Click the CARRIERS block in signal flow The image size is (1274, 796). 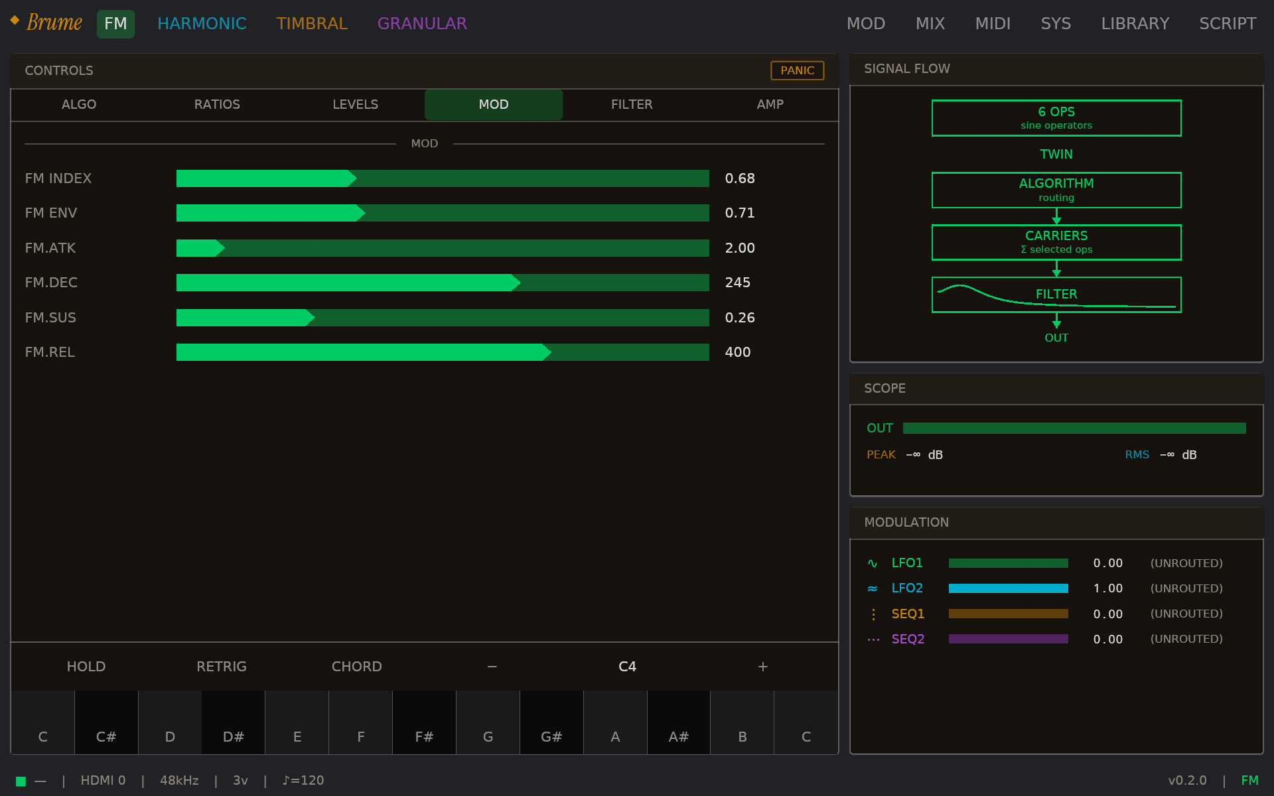[1056, 242]
